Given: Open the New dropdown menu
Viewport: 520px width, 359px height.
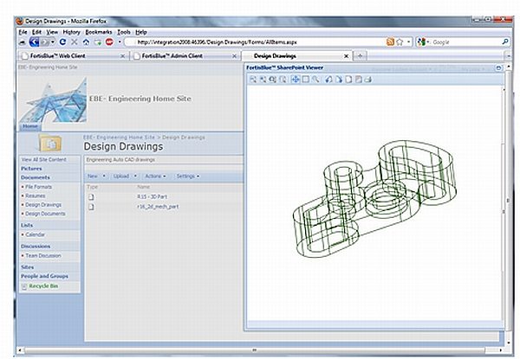Looking at the screenshot, I should pos(96,176).
